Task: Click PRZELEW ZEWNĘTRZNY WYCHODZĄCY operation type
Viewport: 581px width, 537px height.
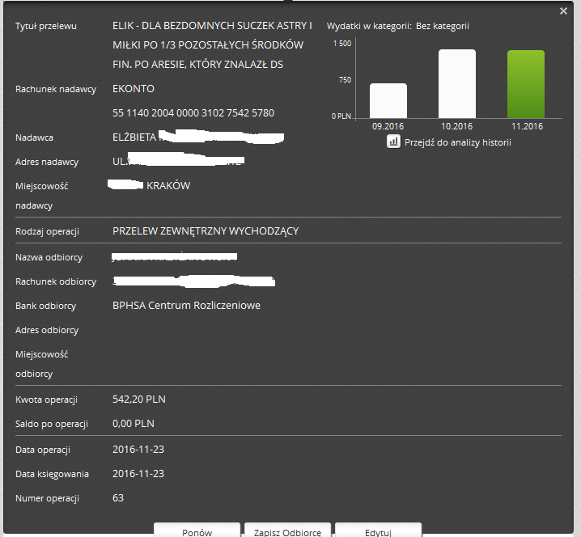Action: point(206,231)
